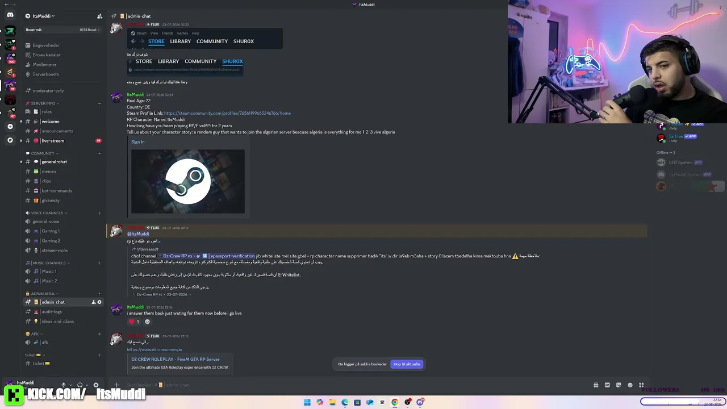Viewport: 727px width, 409px height.
Task: Open the welcome channel
Action: pyautogui.click(x=63, y=122)
